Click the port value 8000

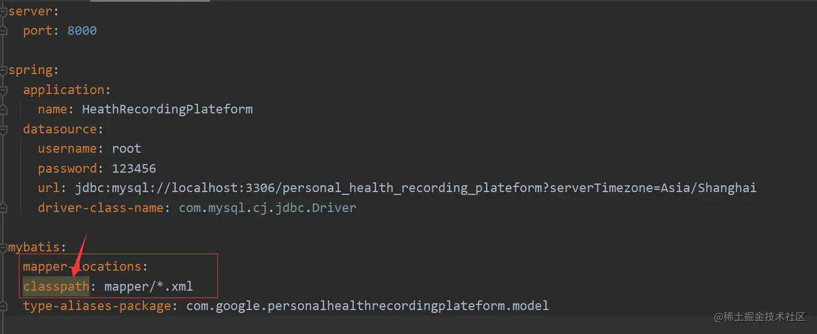pyautogui.click(x=82, y=31)
